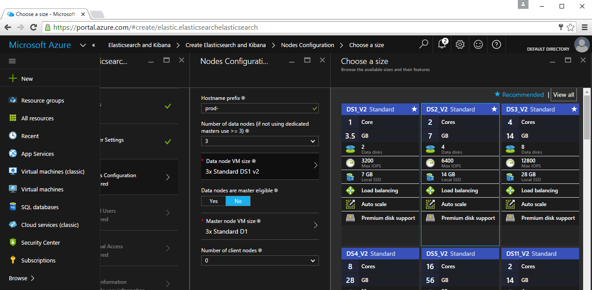This screenshot has width=592, height=290.
Task: Open the number of data nodes dropdown
Action: [x=260, y=141]
